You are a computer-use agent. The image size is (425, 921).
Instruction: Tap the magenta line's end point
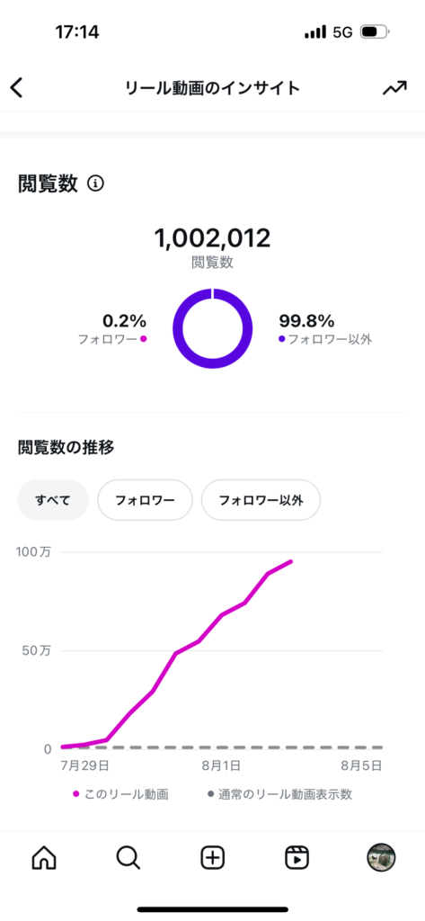tap(290, 561)
